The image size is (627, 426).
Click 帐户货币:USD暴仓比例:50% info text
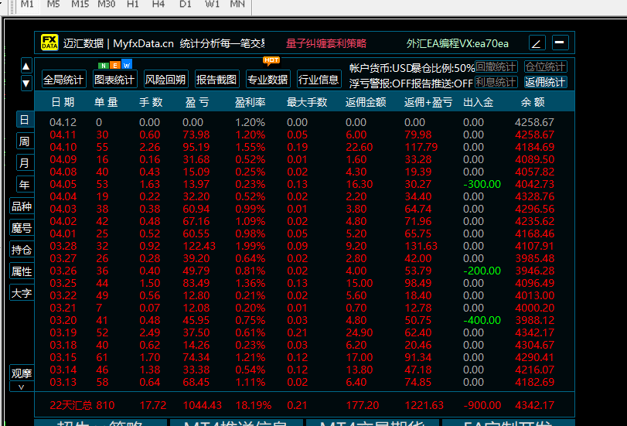point(412,68)
